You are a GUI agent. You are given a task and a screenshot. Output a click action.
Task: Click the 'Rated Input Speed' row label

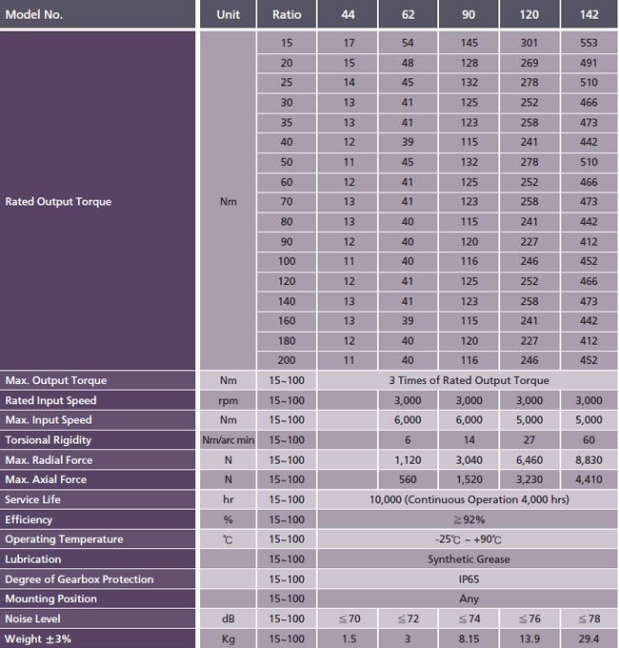tap(97, 400)
